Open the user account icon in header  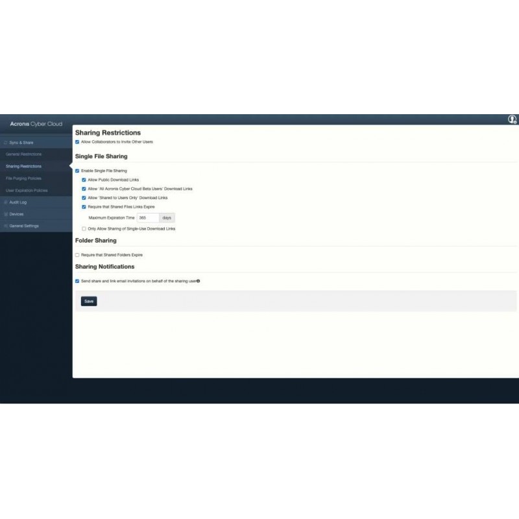tap(512, 119)
